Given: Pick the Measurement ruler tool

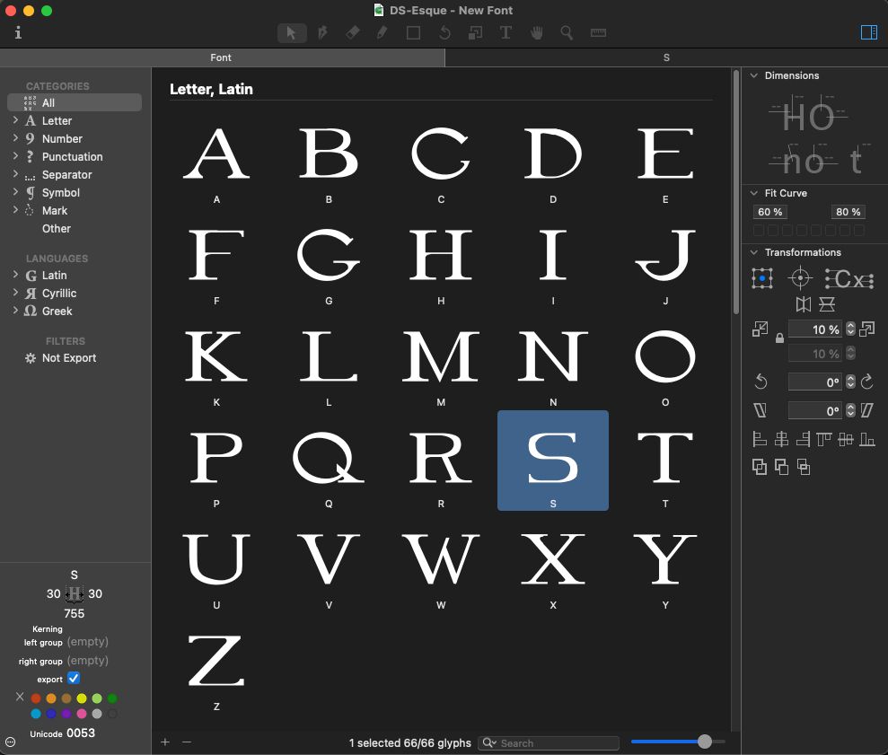Looking at the screenshot, I should [x=598, y=33].
